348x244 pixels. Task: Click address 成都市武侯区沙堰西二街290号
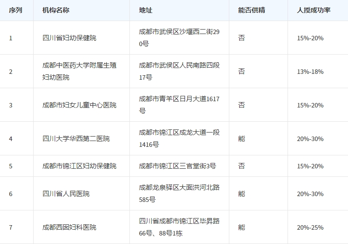click(179, 38)
